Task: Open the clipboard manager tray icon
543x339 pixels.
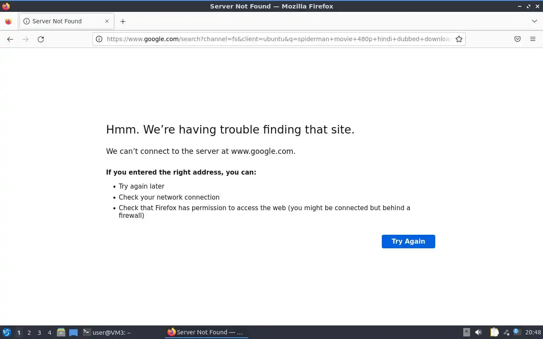Action: pos(494,332)
